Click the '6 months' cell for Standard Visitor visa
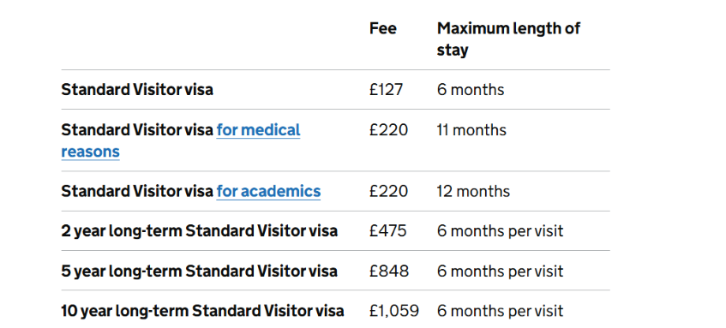This screenshot has width=726, height=328. click(471, 90)
